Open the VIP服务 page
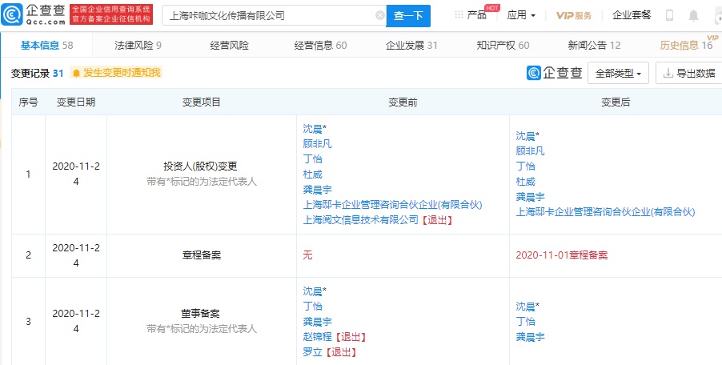Image resolution: width=722 pixels, height=365 pixels. [574, 15]
